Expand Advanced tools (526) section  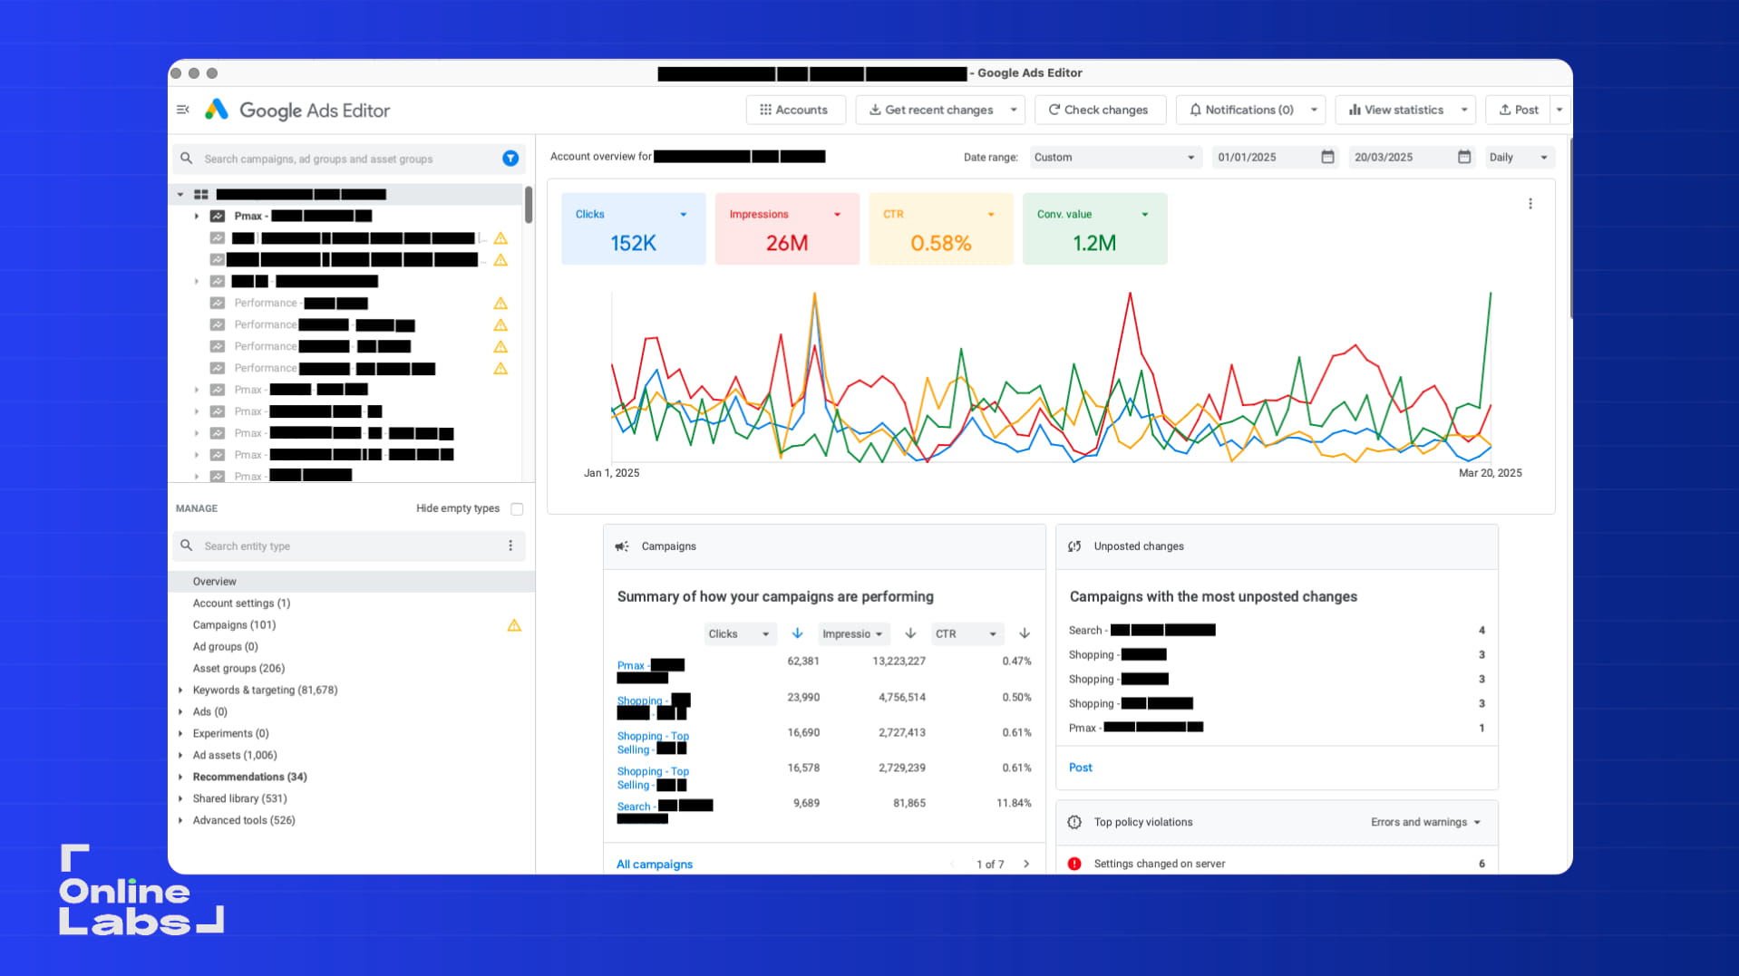[180, 820]
